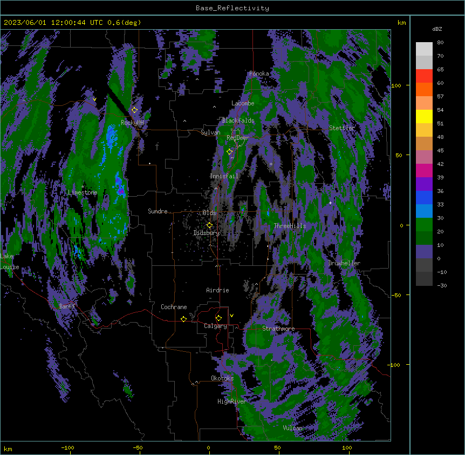Select the Blackfalds town label

(238, 121)
